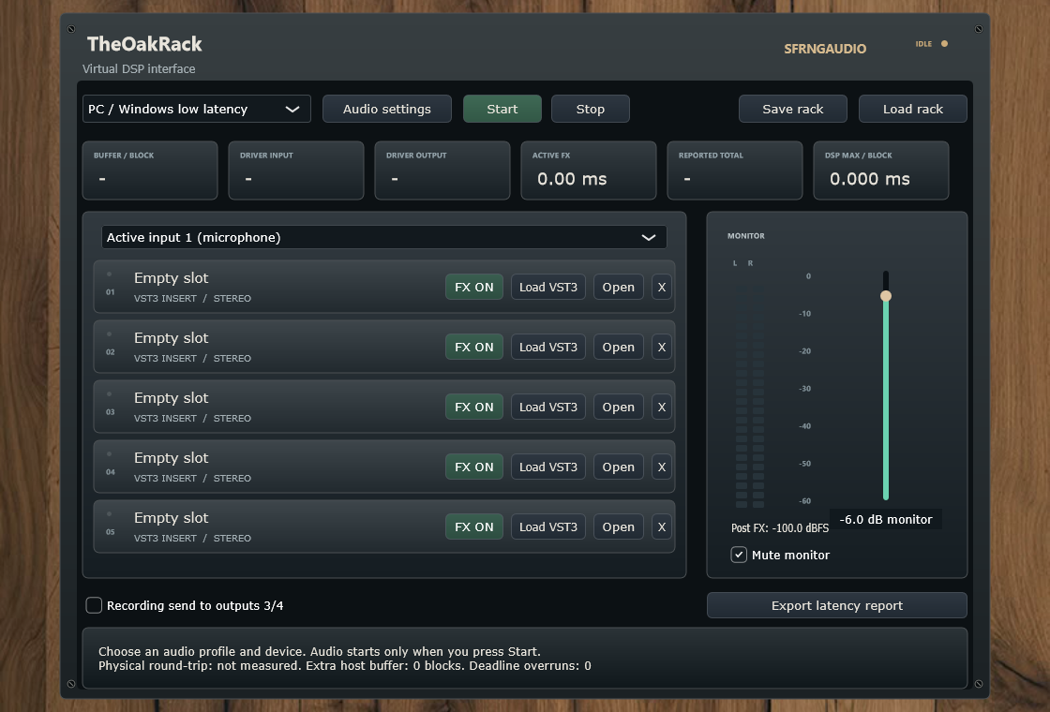Screen dimensions: 1050x712
Task: Click the SFRNGAUDIO brand label
Action: (x=825, y=49)
